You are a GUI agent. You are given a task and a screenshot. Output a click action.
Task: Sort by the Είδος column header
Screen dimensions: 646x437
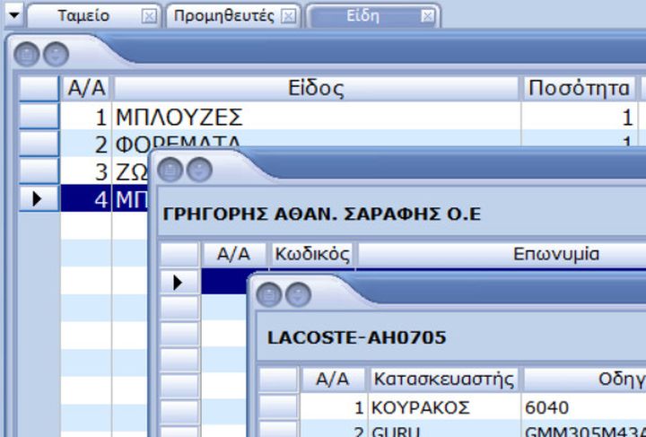[x=316, y=88]
